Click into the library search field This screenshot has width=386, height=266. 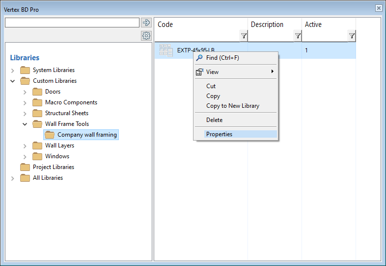(x=72, y=23)
